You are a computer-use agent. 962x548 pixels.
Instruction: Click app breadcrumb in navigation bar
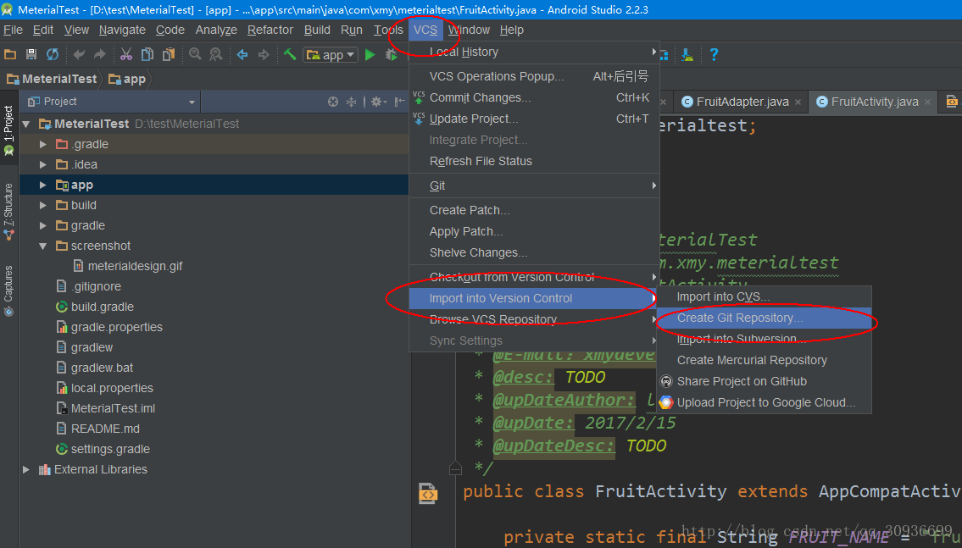[x=128, y=79]
